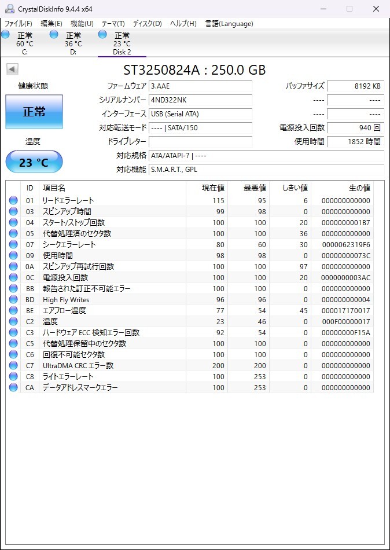Click the blue orb on row BD High Fly Writes
The height and width of the screenshot is (550, 390).
(13, 299)
